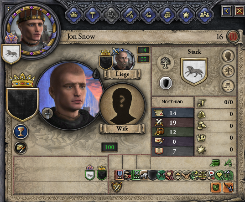Viewport: 245px width, 202px height.
Task: Select the head silhouette ancestors icon
Action: click(228, 56)
